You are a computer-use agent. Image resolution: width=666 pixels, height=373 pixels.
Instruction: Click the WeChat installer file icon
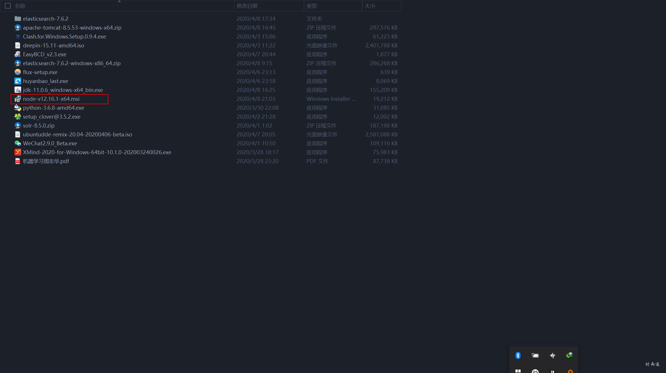(x=18, y=143)
